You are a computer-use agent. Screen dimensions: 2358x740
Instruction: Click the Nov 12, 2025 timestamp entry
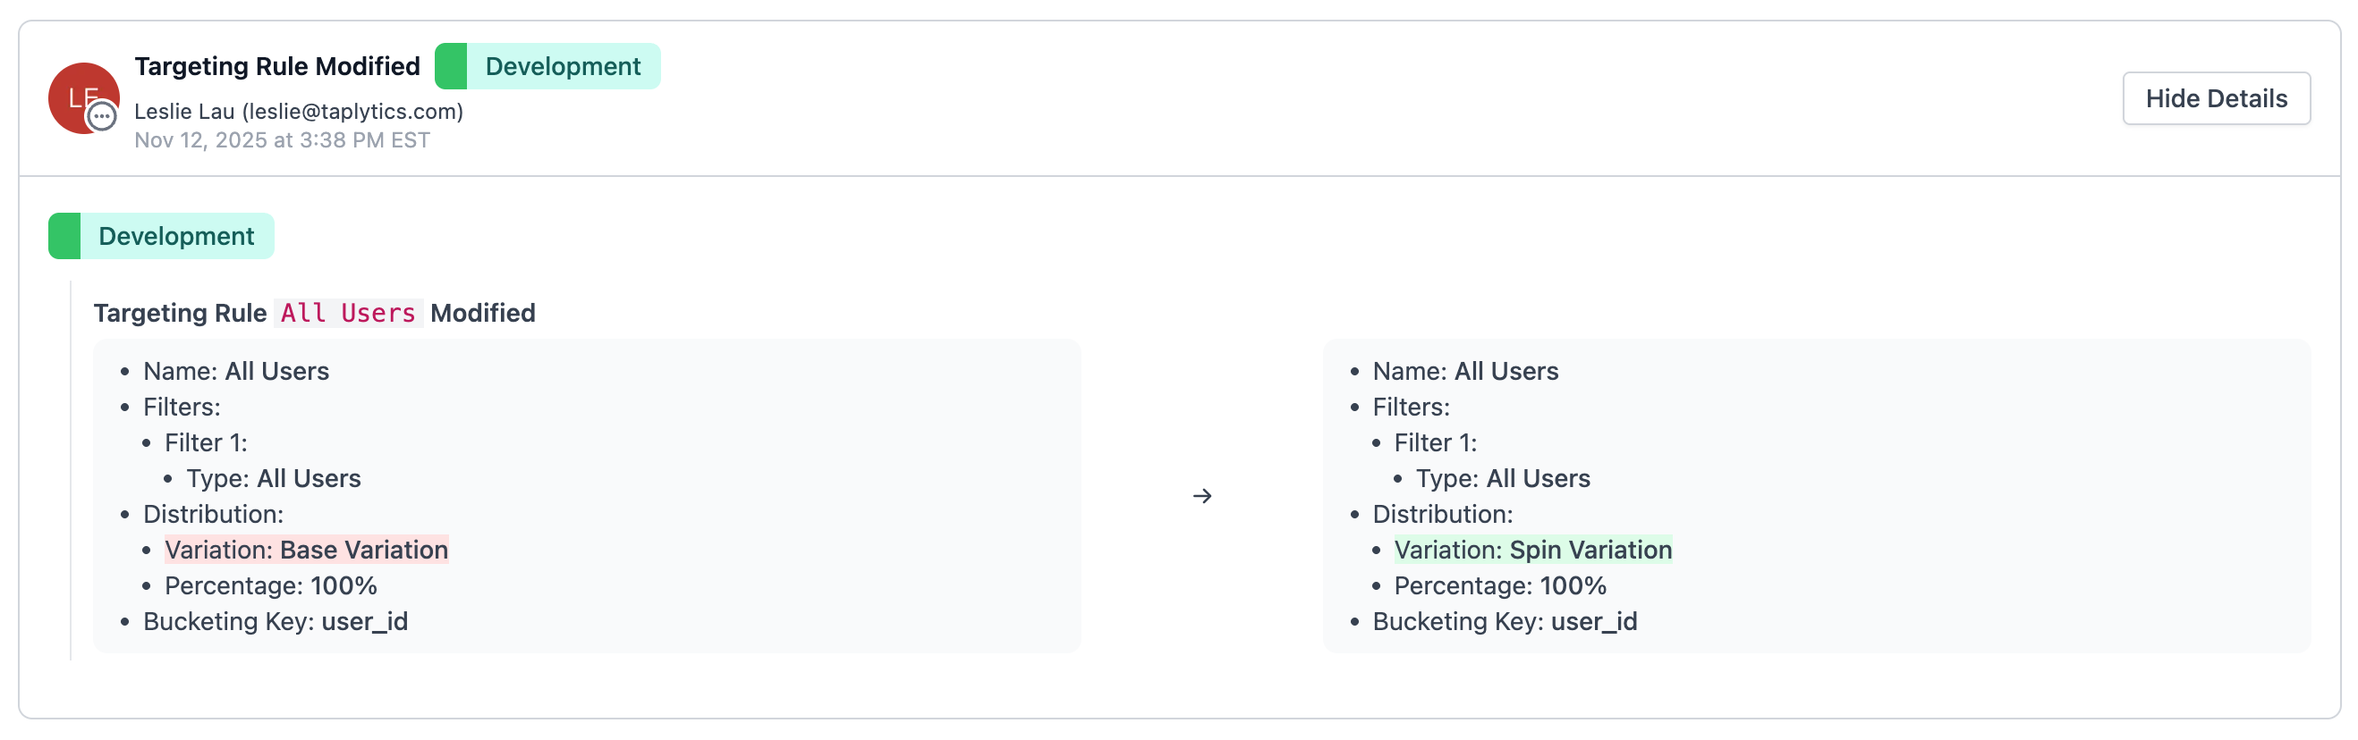(281, 140)
